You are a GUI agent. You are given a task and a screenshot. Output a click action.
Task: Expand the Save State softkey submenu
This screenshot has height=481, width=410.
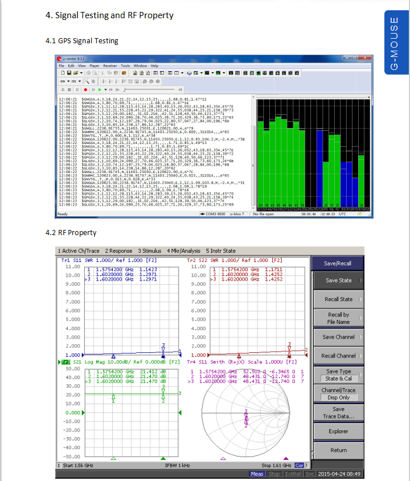pyautogui.click(x=338, y=281)
